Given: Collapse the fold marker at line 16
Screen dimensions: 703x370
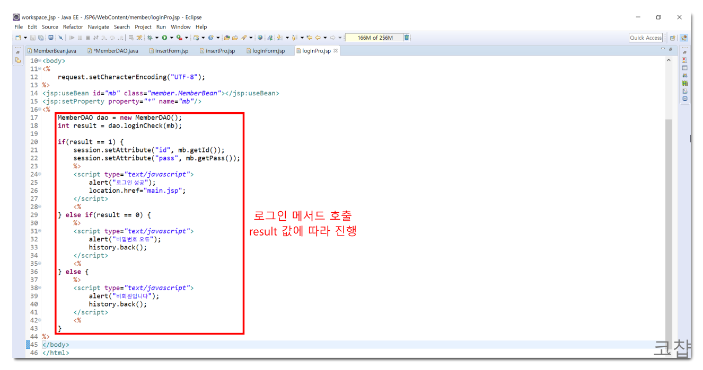Looking at the screenshot, I should (x=40, y=110).
